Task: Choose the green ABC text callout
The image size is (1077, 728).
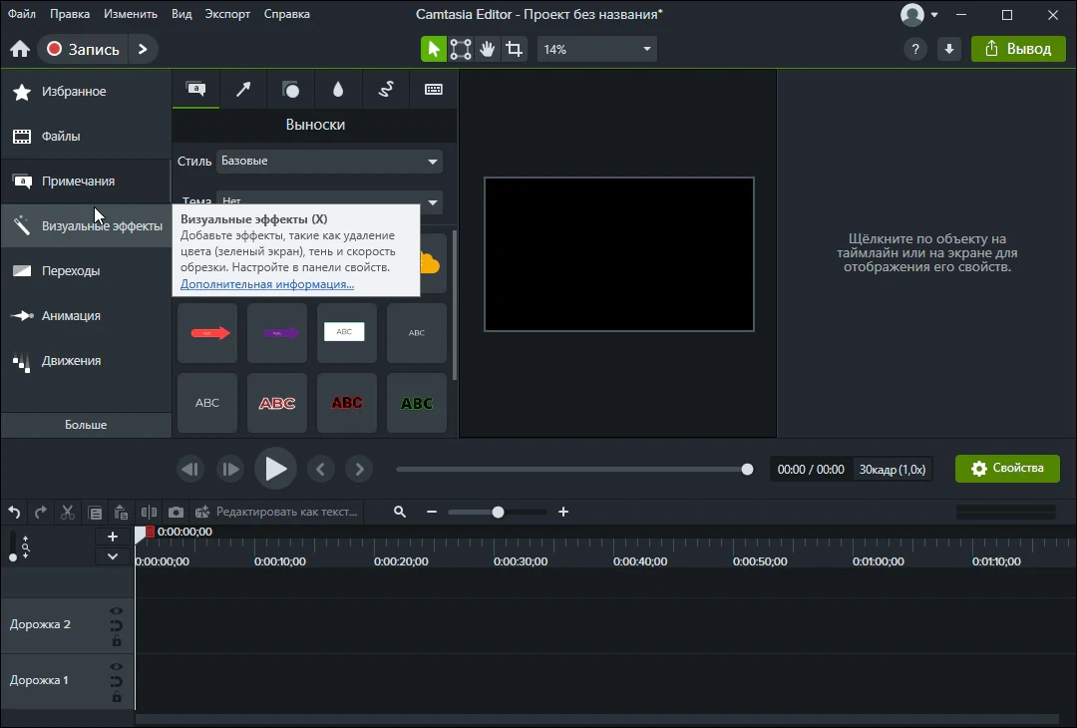Action: coord(417,403)
